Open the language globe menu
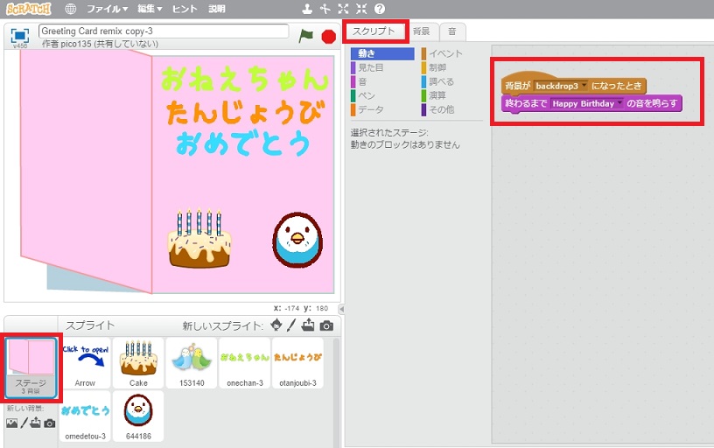Image resolution: width=714 pixels, height=448 pixels. [x=70, y=9]
